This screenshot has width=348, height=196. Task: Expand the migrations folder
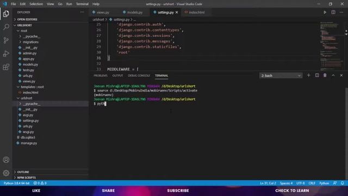pyautogui.click(x=30, y=42)
